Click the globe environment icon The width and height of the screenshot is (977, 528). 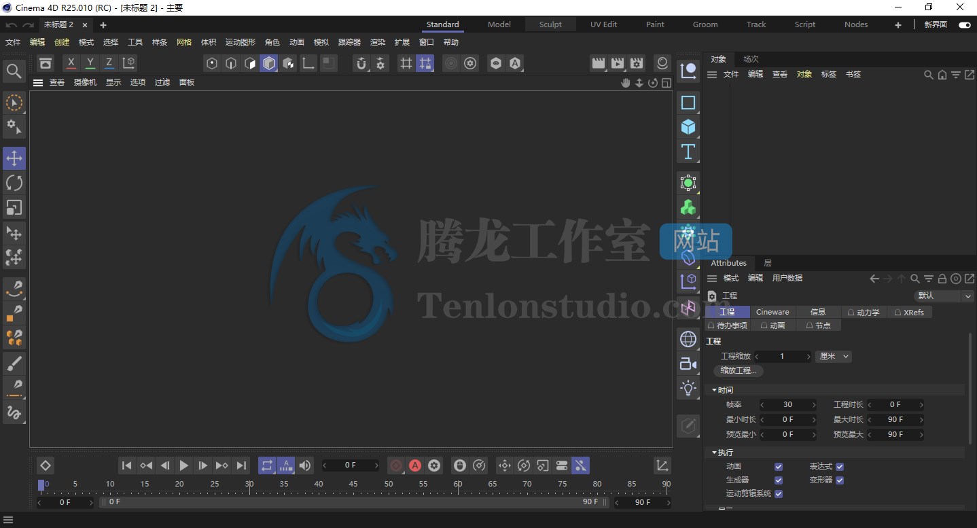coord(688,339)
